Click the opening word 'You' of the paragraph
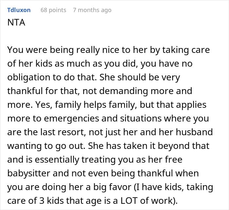 click(x=15, y=50)
